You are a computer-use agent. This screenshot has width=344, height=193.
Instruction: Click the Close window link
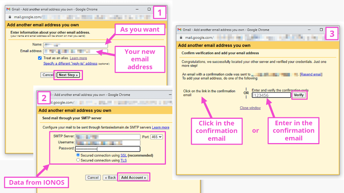click(x=250, y=108)
